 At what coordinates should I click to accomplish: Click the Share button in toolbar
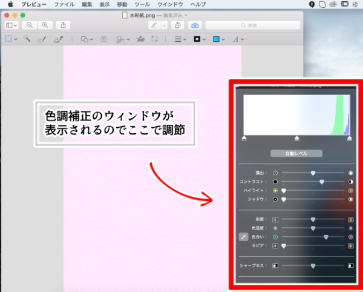click(64, 25)
